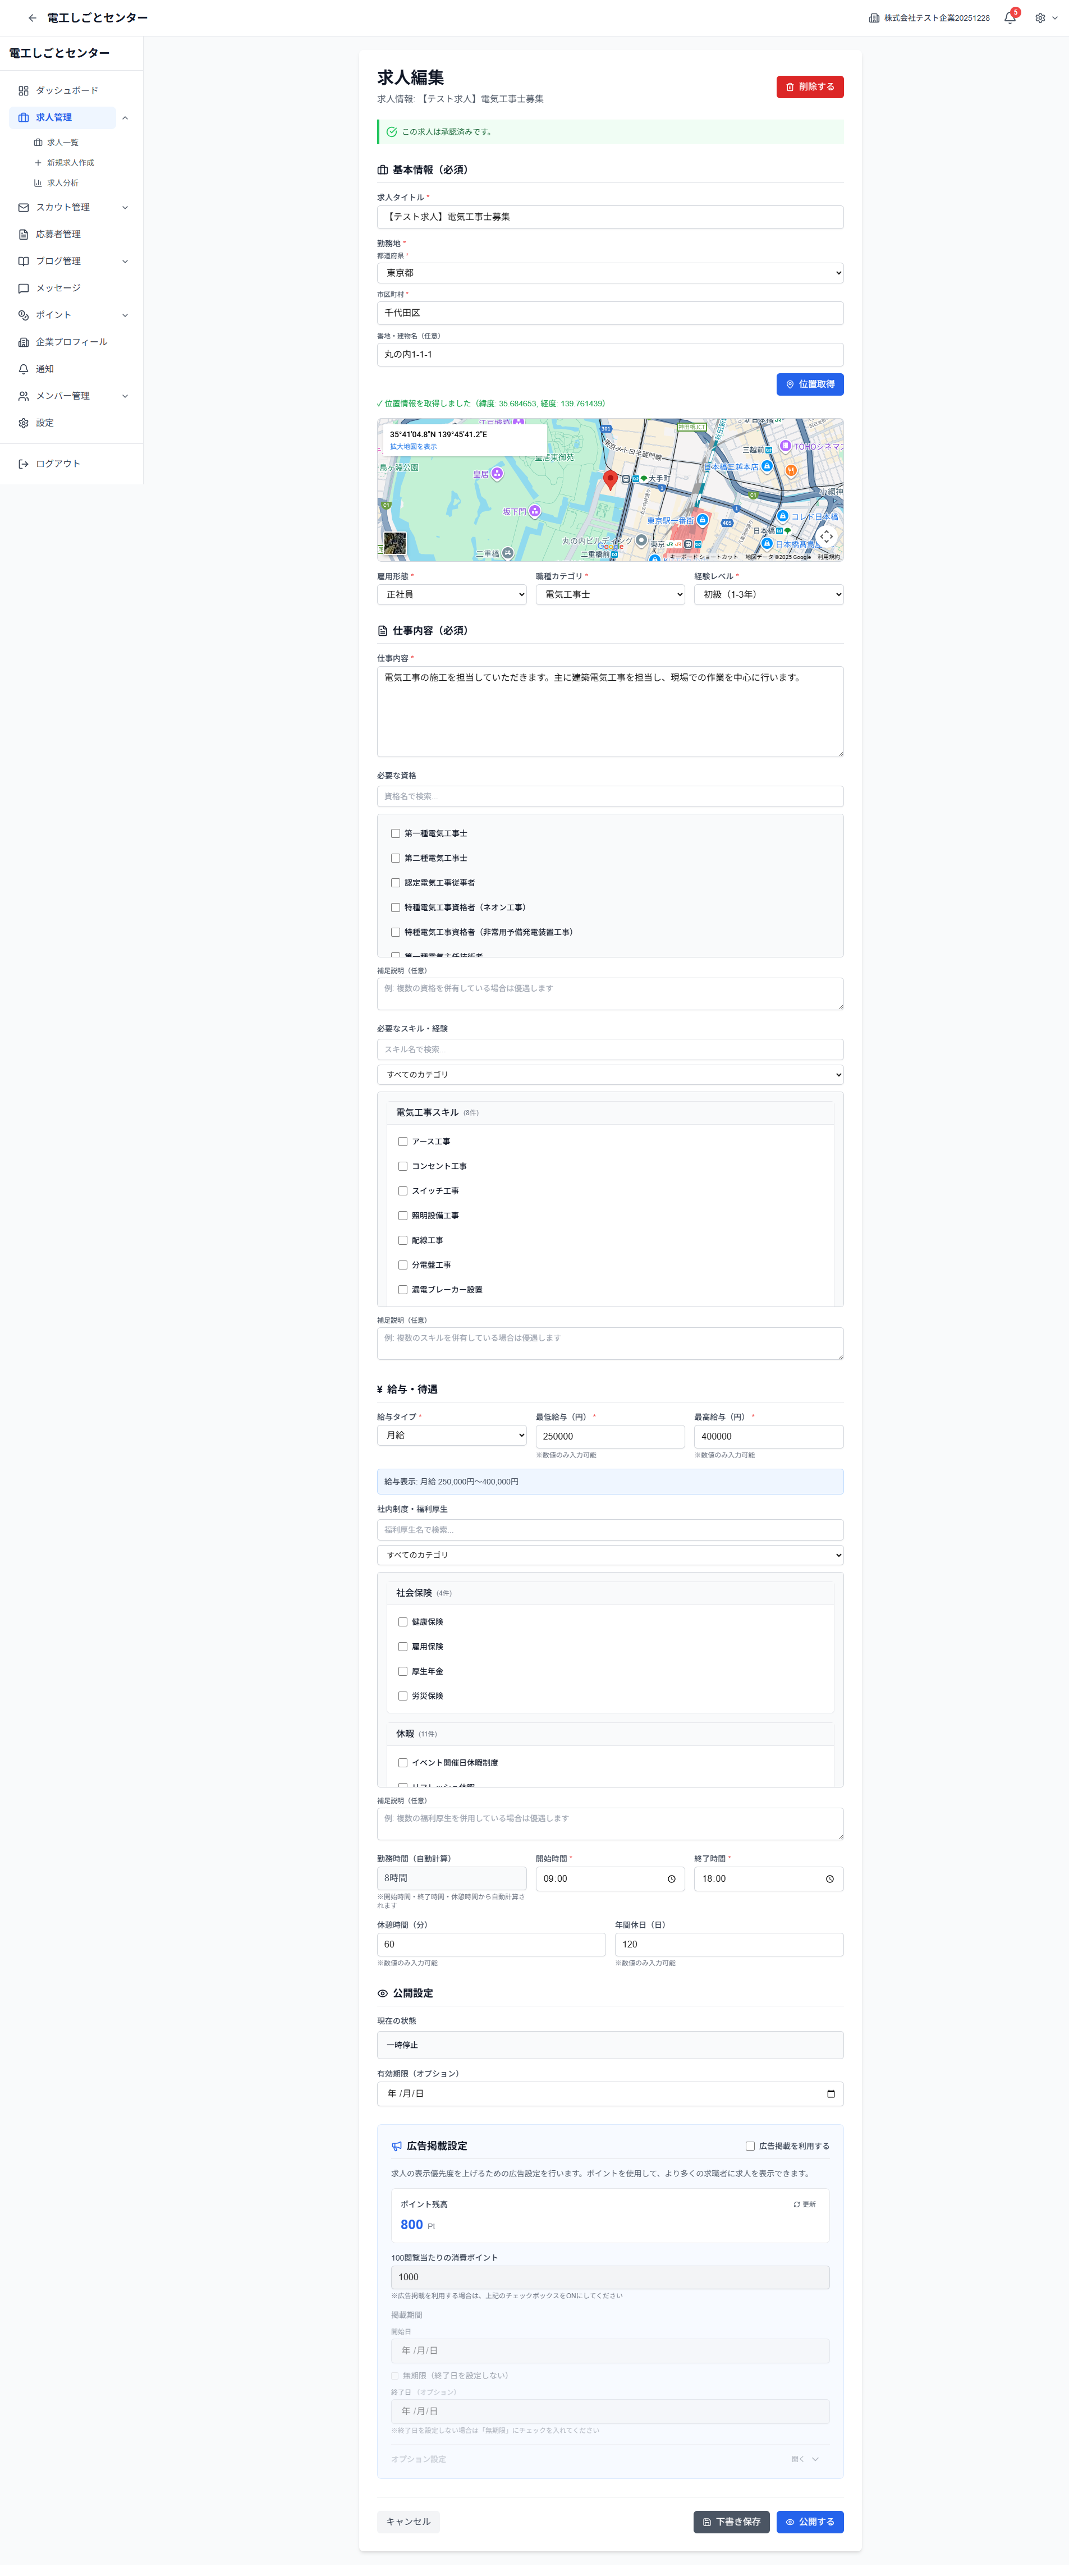
Task: Open the notification bell with badge
Action: point(1009,18)
